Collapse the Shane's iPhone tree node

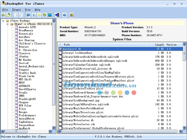pos(7,24)
